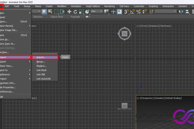194x129 pixels.
Task: Open Preferences... from File menu
Action: [x=15, y=92]
